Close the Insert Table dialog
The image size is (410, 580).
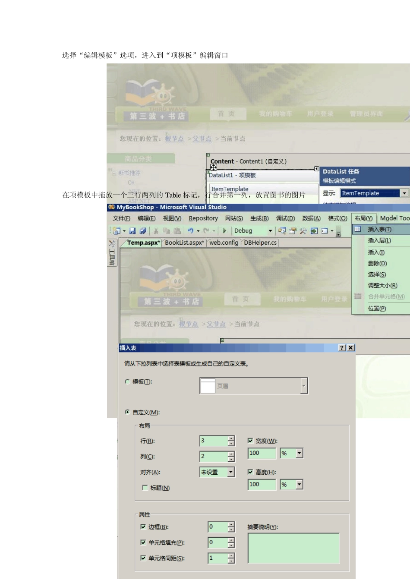tap(350, 348)
